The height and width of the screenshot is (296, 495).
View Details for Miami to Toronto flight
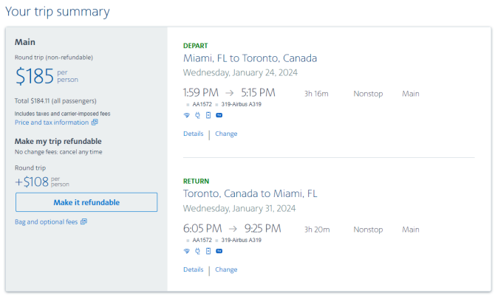[194, 134]
